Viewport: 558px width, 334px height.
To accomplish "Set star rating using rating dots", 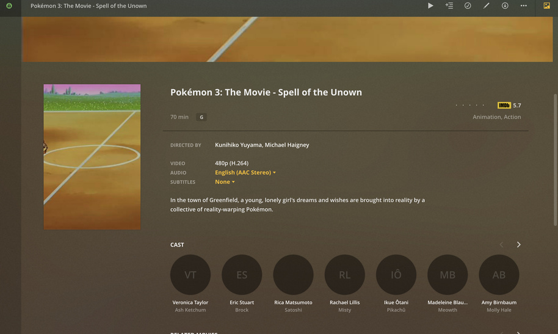I will [x=469, y=106].
